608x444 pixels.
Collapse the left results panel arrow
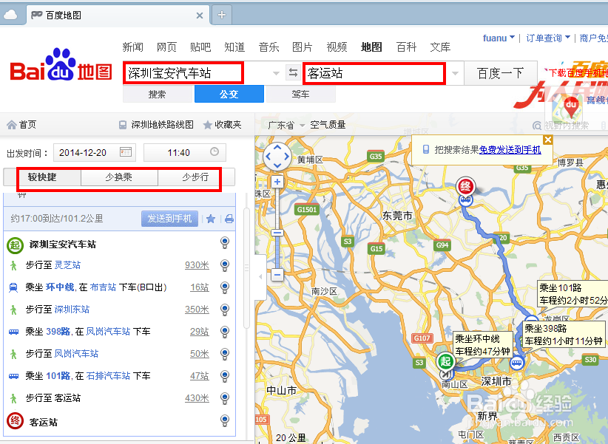[260, 276]
